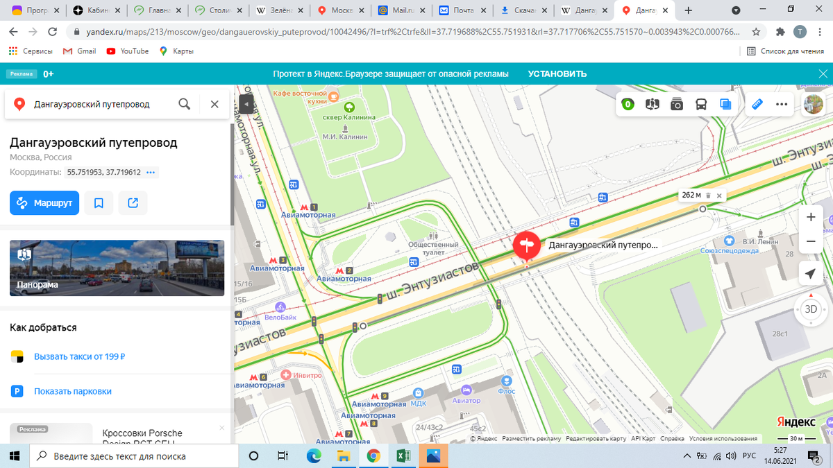Toggle public transport bus layer
Screen dimensions: 833x468
(701, 104)
